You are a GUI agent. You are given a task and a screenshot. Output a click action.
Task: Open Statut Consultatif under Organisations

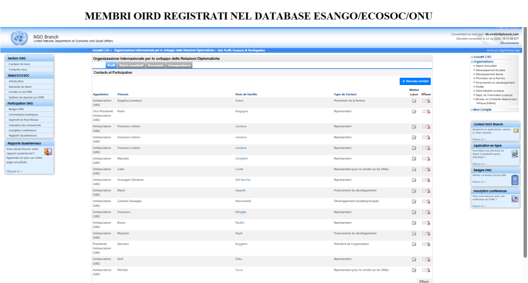point(486,66)
